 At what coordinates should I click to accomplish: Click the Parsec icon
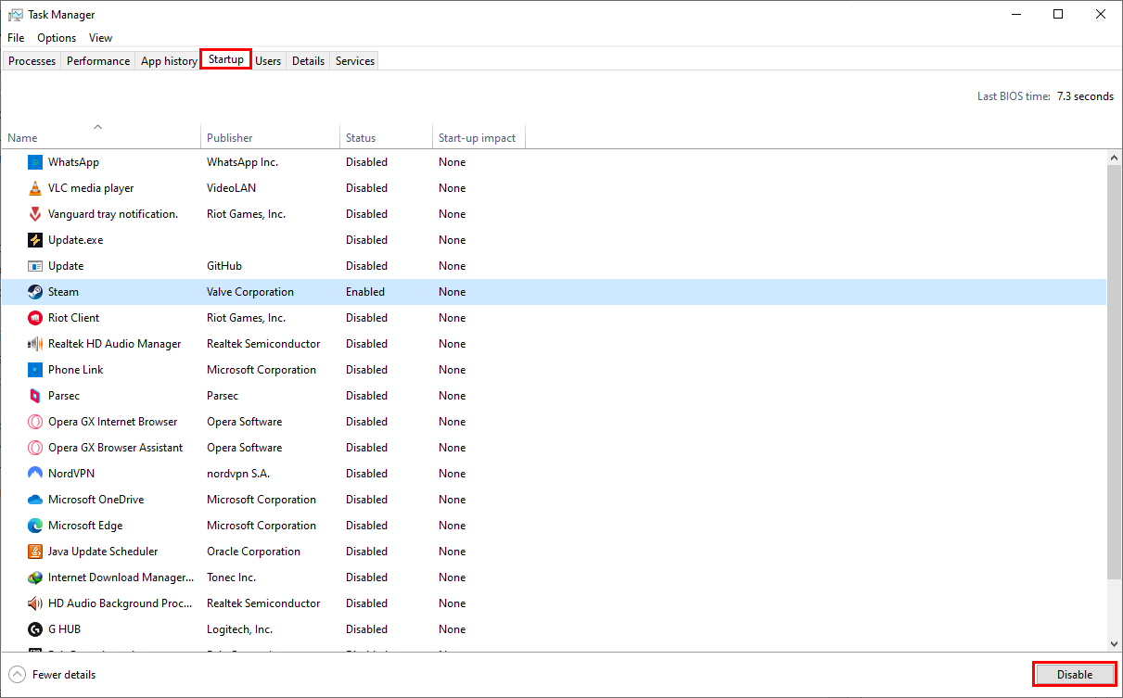pos(34,396)
